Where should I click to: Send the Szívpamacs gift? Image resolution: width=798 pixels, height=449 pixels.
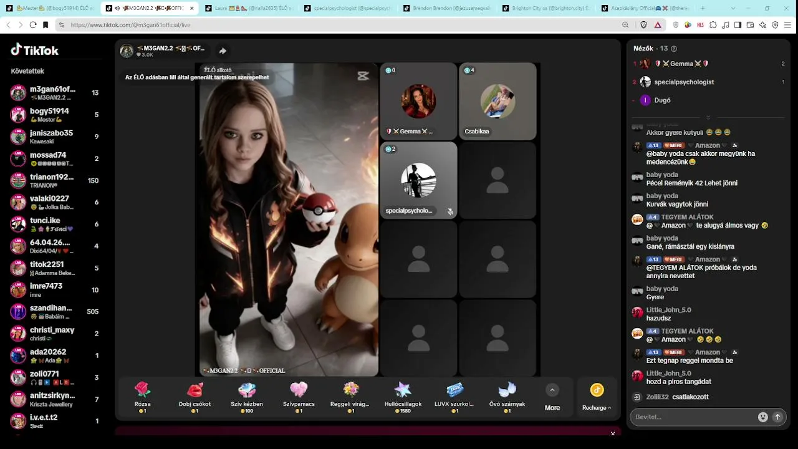coord(299,397)
